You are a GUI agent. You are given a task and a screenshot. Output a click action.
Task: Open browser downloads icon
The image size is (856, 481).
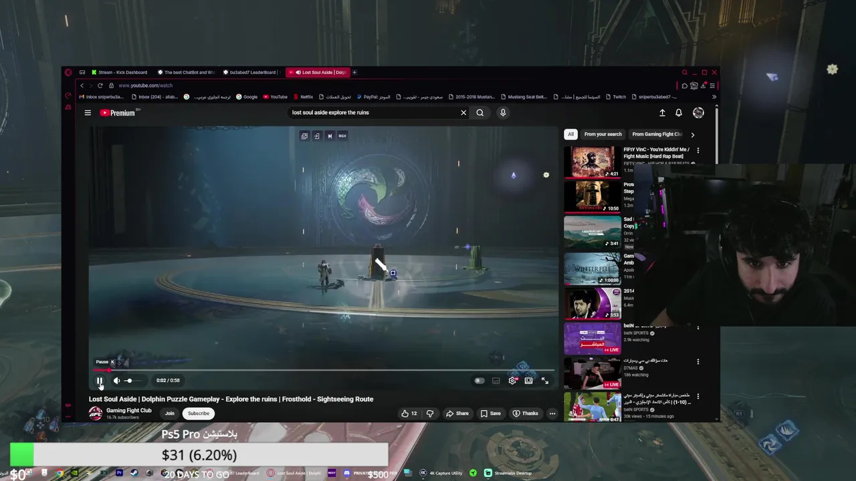tap(703, 86)
